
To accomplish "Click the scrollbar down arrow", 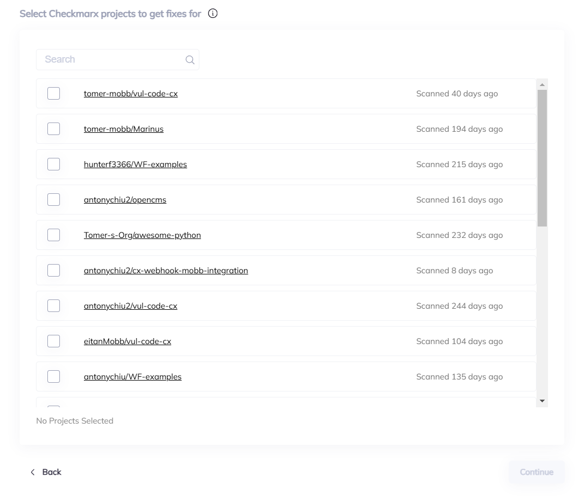I will click(542, 401).
